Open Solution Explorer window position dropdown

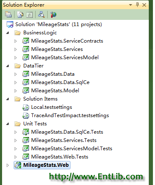tap(130, 5)
